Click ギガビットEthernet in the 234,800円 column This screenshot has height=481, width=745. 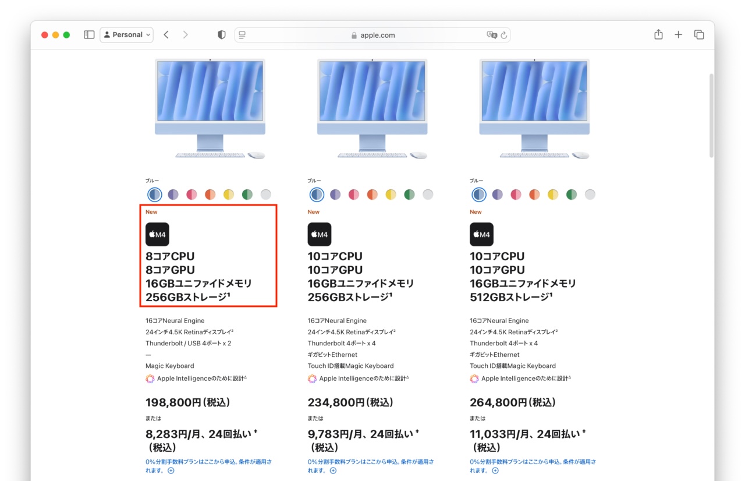point(332,355)
